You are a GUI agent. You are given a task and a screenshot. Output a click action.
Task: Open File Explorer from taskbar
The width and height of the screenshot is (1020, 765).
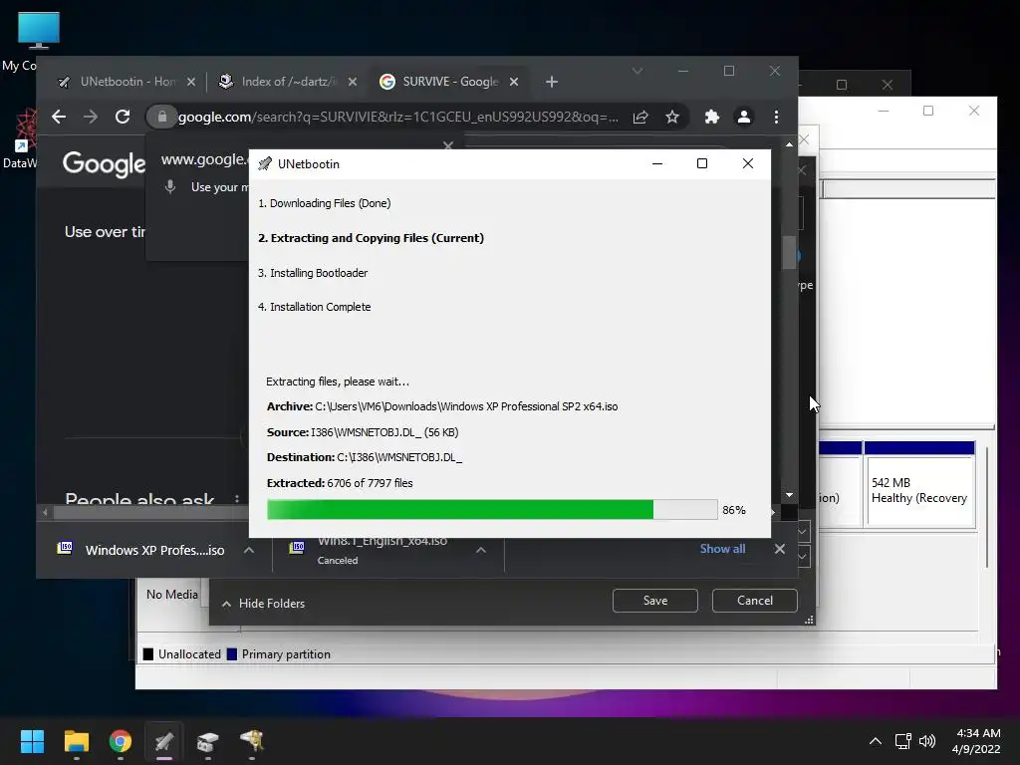tap(76, 741)
